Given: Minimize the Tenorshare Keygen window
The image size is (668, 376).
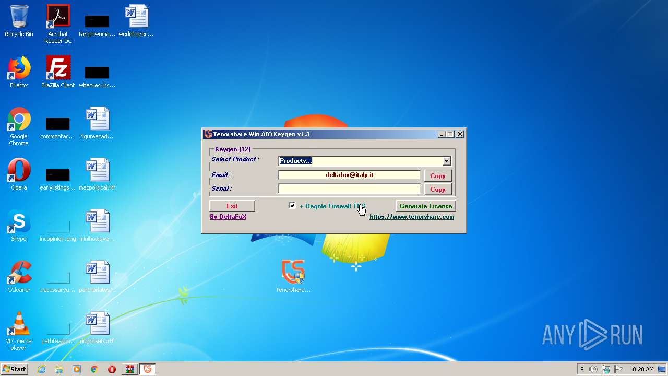Looking at the screenshot, I should pyautogui.click(x=442, y=134).
